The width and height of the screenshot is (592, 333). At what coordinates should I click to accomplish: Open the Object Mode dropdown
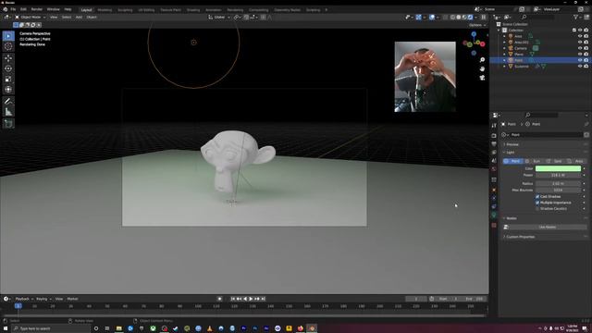(31, 17)
